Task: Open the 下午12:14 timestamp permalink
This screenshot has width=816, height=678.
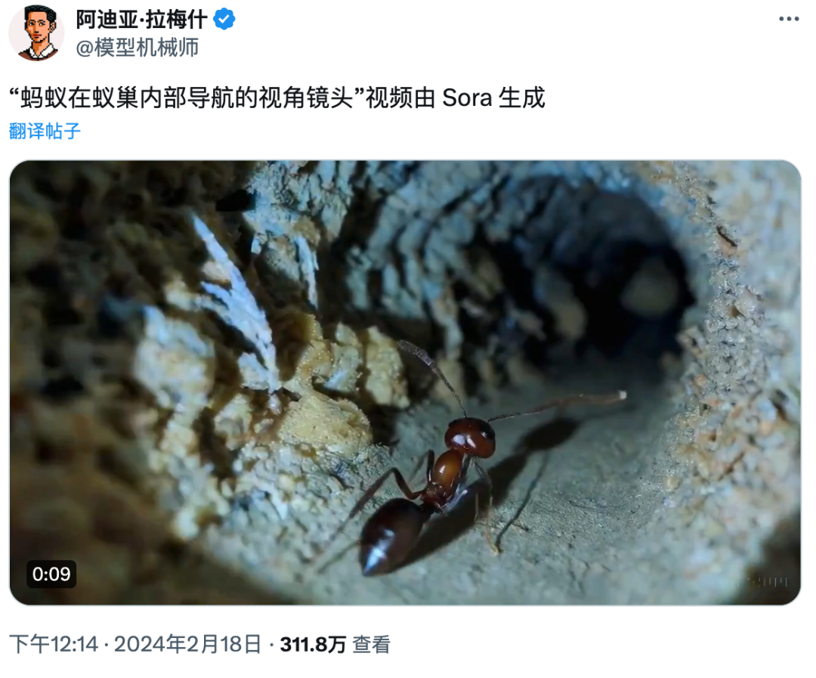Action: pyautogui.click(x=54, y=645)
